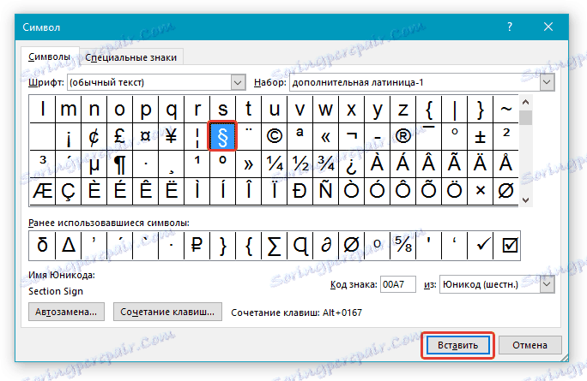Choose the superscript ² symbol

505,137
